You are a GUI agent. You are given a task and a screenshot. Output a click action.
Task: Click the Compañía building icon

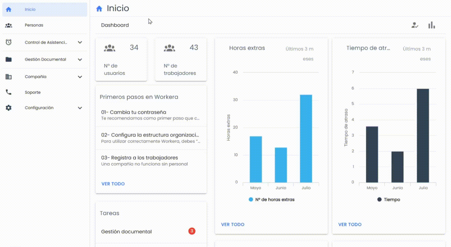9,77
